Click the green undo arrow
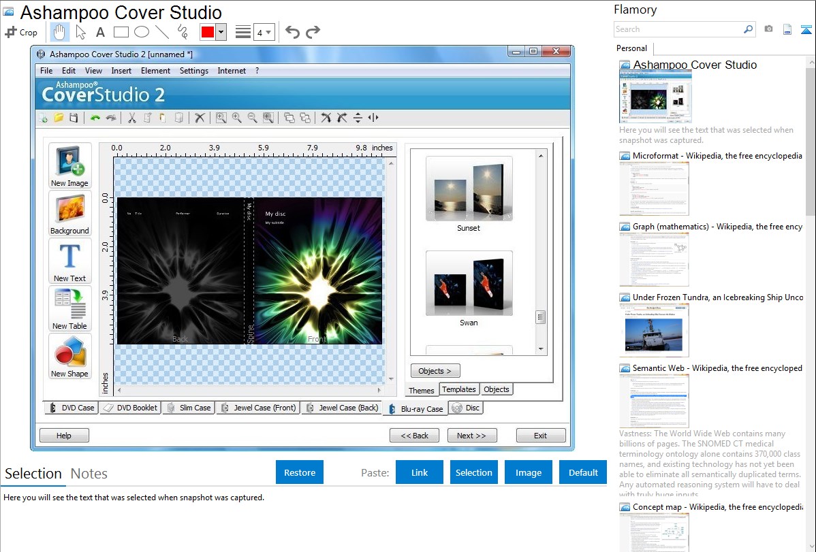The image size is (816, 552). (95, 118)
